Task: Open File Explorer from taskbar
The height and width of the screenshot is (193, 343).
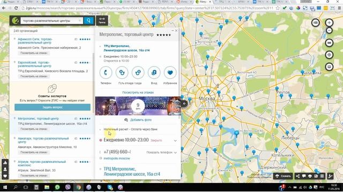Action: coord(47,187)
